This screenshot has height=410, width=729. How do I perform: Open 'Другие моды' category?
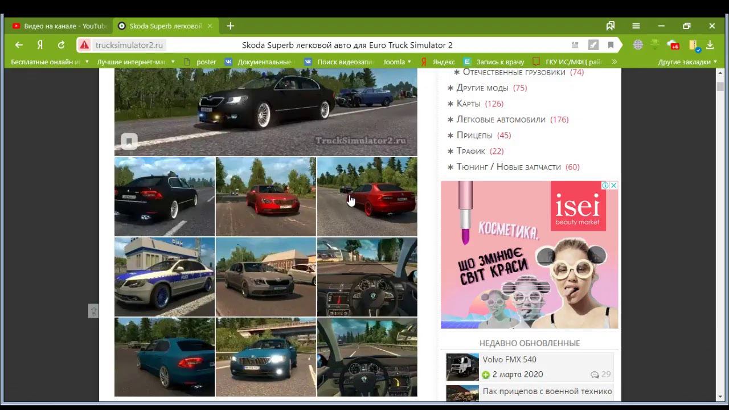(482, 88)
